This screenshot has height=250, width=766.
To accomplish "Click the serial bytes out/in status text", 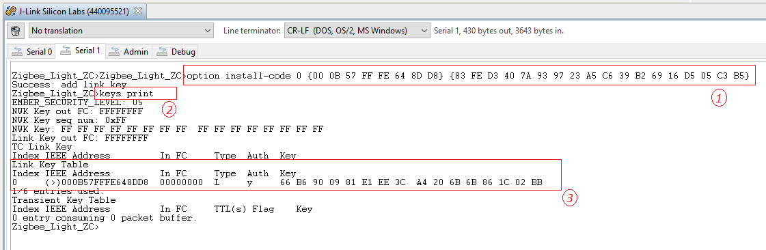I will 499,31.
